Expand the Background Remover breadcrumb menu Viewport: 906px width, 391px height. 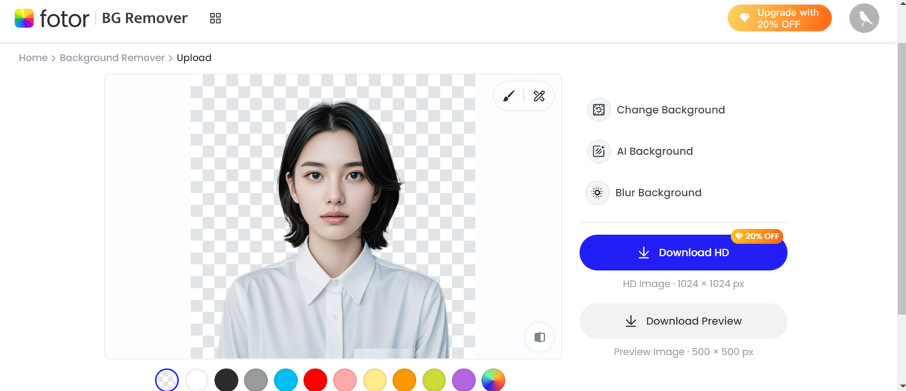pos(112,58)
